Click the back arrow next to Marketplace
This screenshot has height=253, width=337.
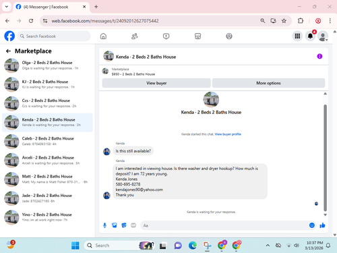point(8,51)
